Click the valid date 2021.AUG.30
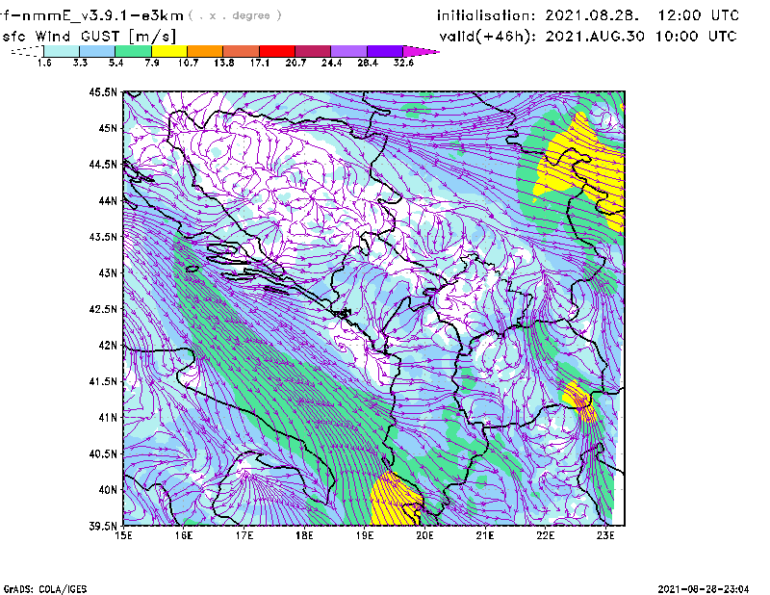 click(x=595, y=37)
